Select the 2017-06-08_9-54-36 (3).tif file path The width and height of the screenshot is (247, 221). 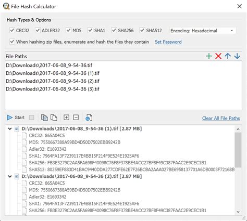click(x=53, y=89)
